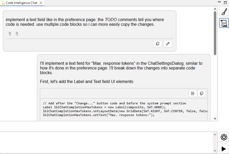
Task: Click the "I'll implement a text field" paragraph
Action: 121,68
